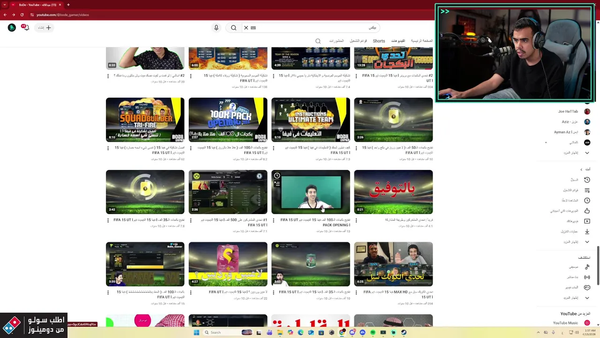
Task: Open the videos channel tab
Action: click(x=398, y=41)
